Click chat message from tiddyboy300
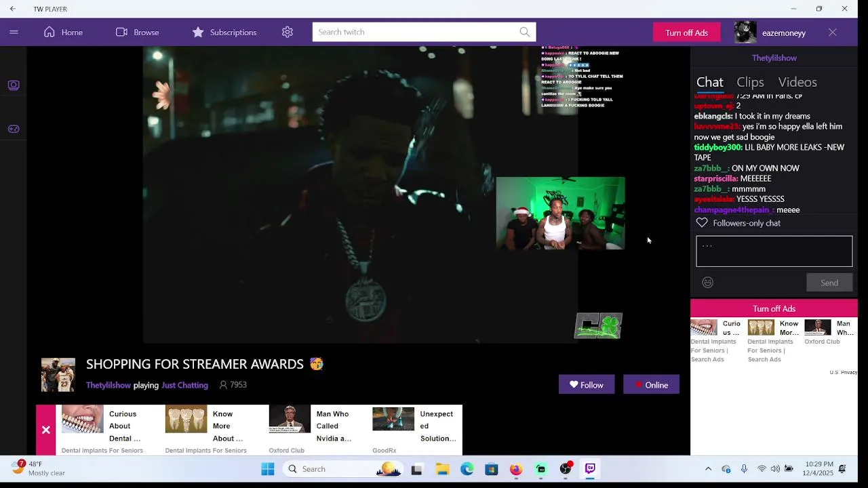This screenshot has height=488, width=868. pos(769,152)
